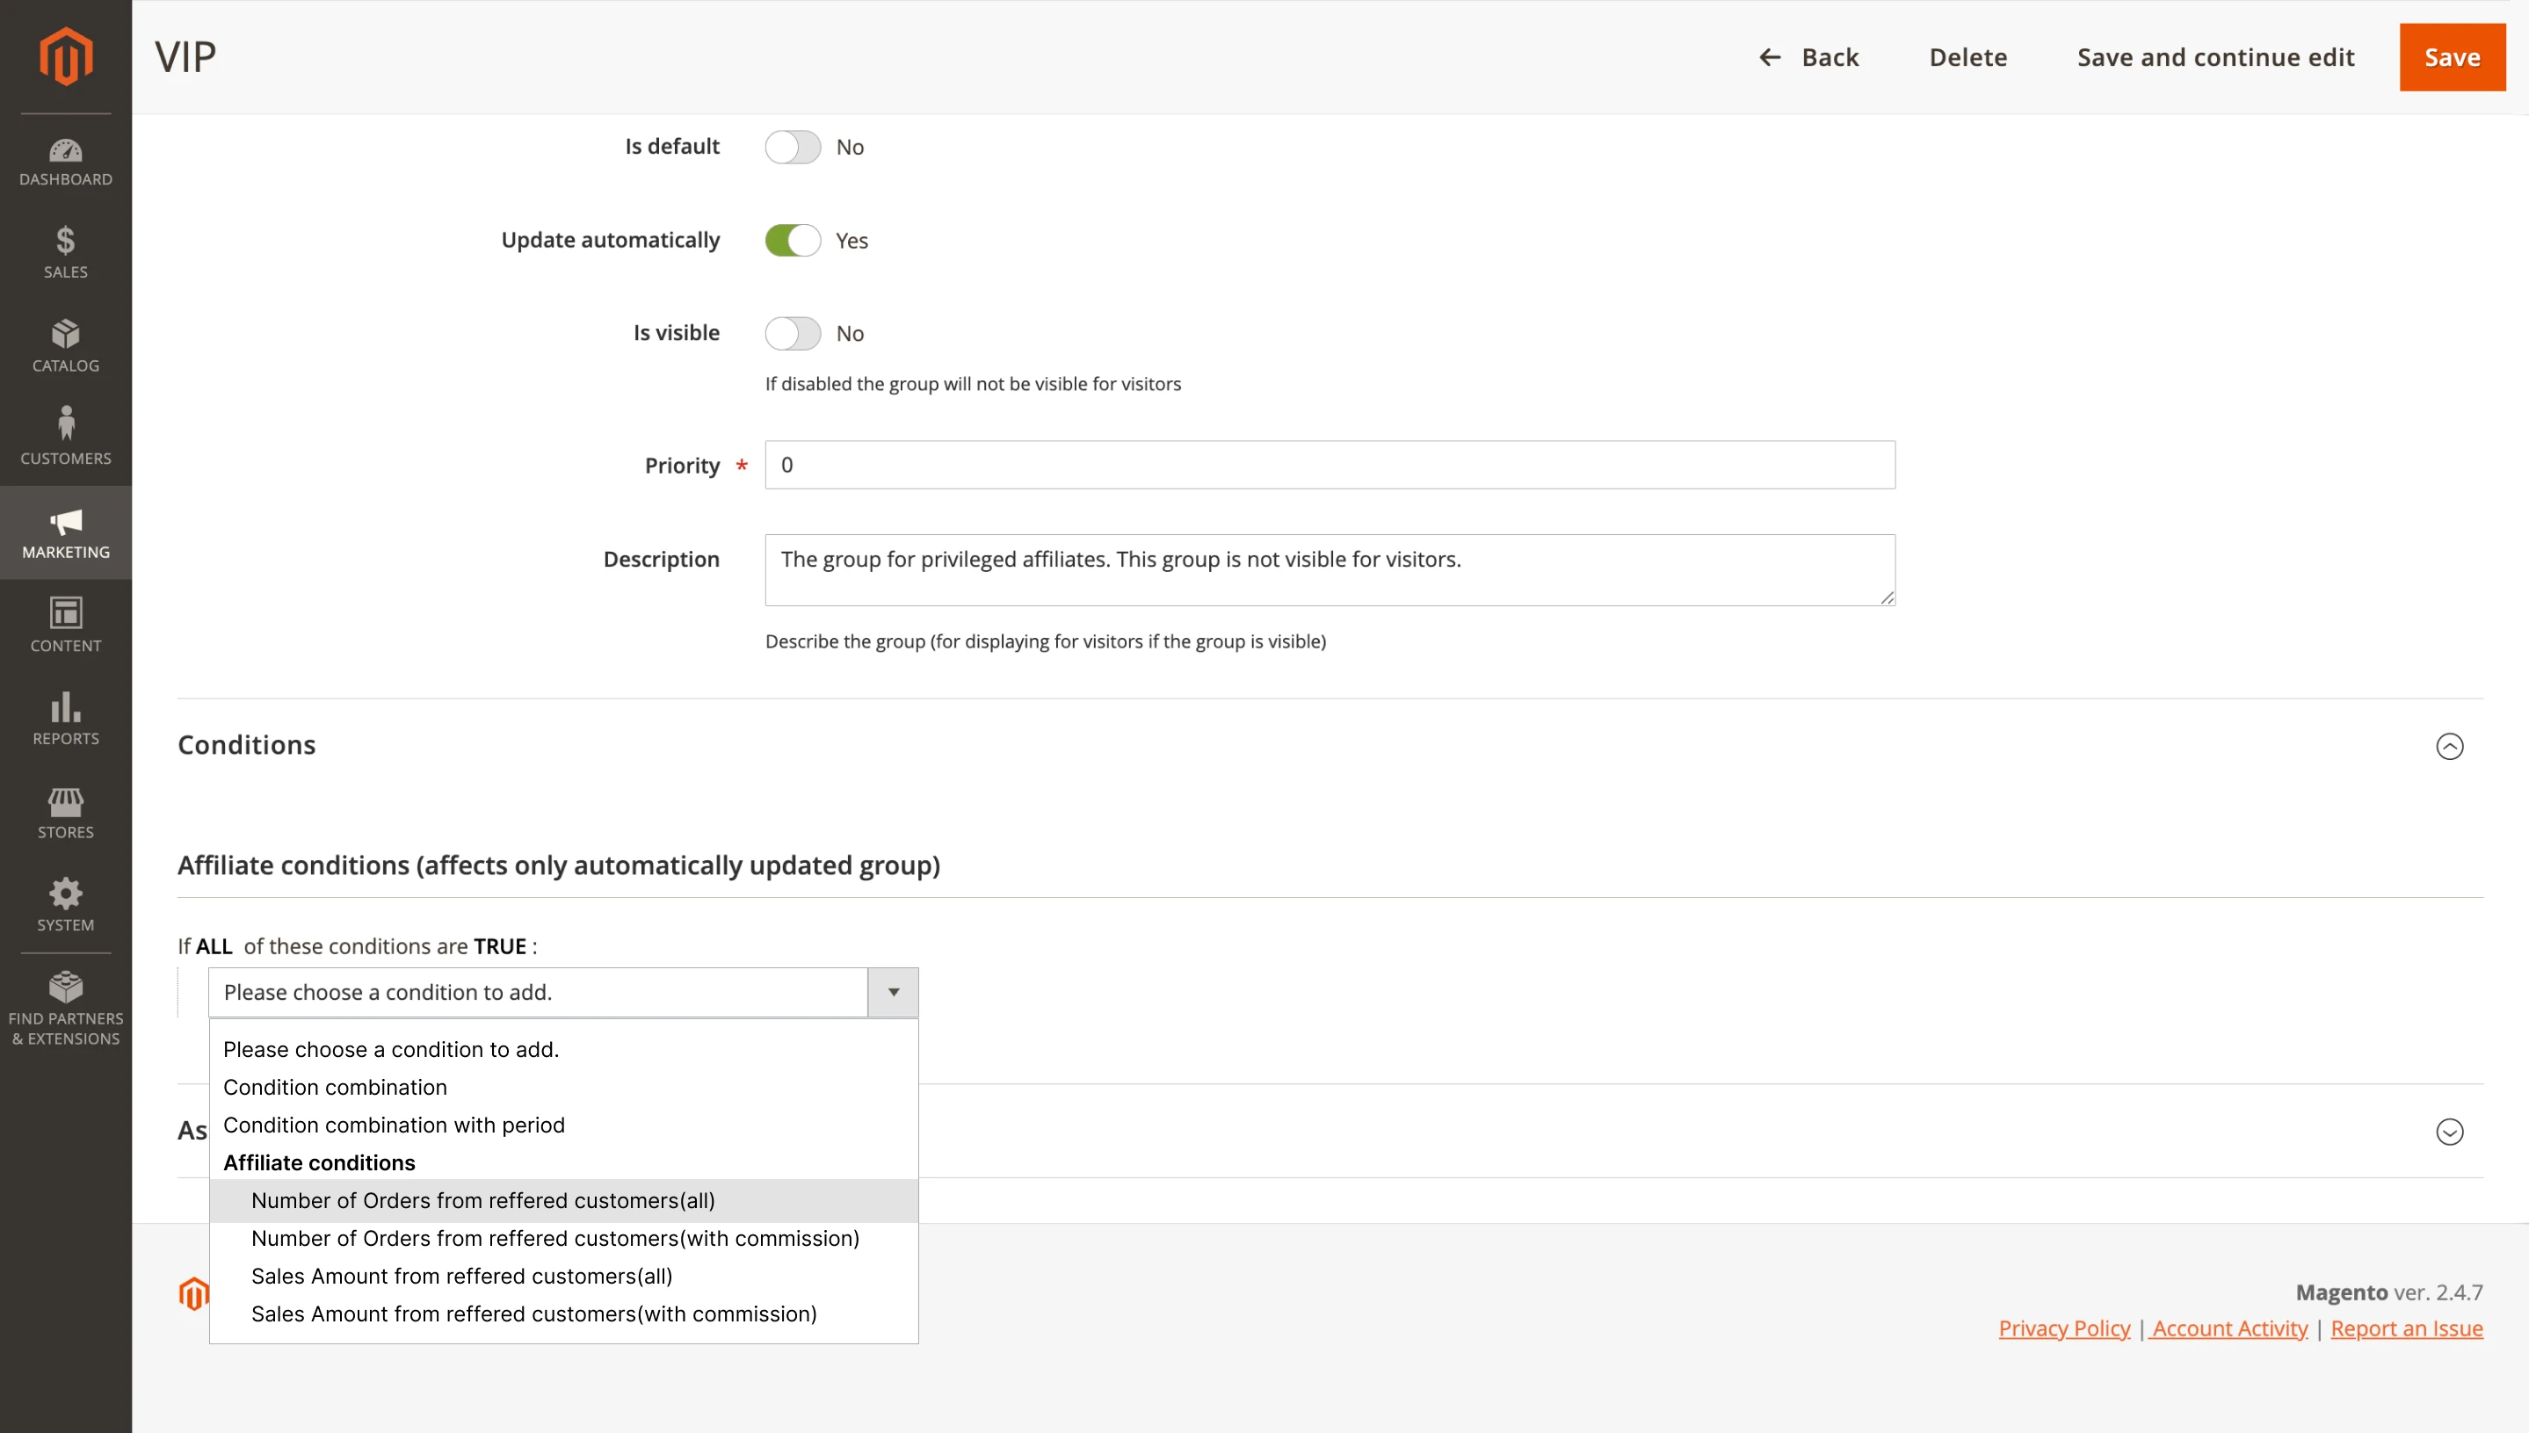Select Condition combination with period
Image resolution: width=2529 pixels, height=1433 pixels.
click(394, 1125)
